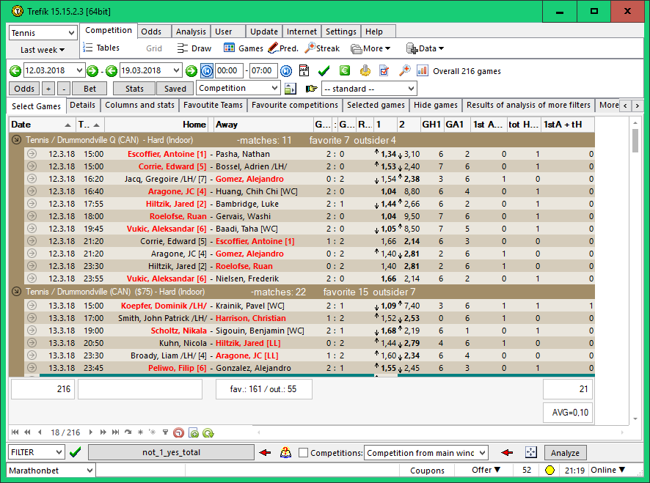Click the magnifier icon in date toolbar
This screenshot has width=650, height=483.
coord(404,71)
